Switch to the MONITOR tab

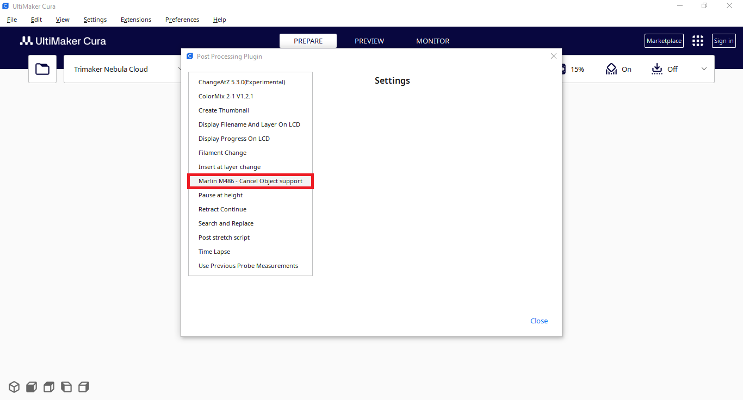pos(432,41)
